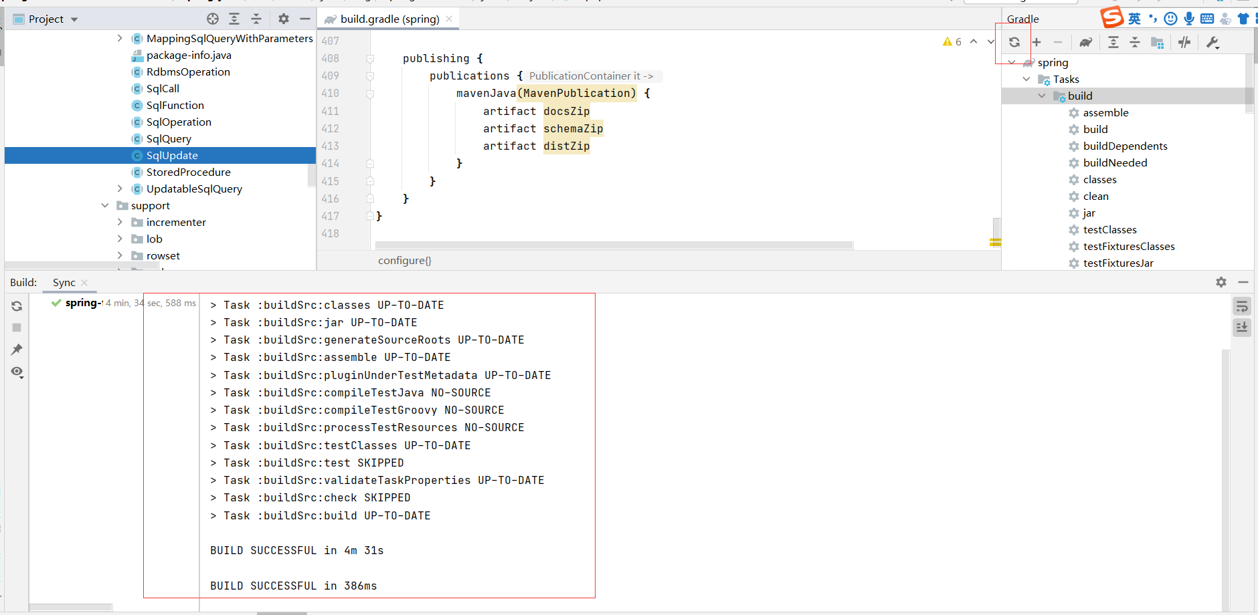The image size is (1258, 615).
Task: Close the Sync tab
Action: pos(84,283)
